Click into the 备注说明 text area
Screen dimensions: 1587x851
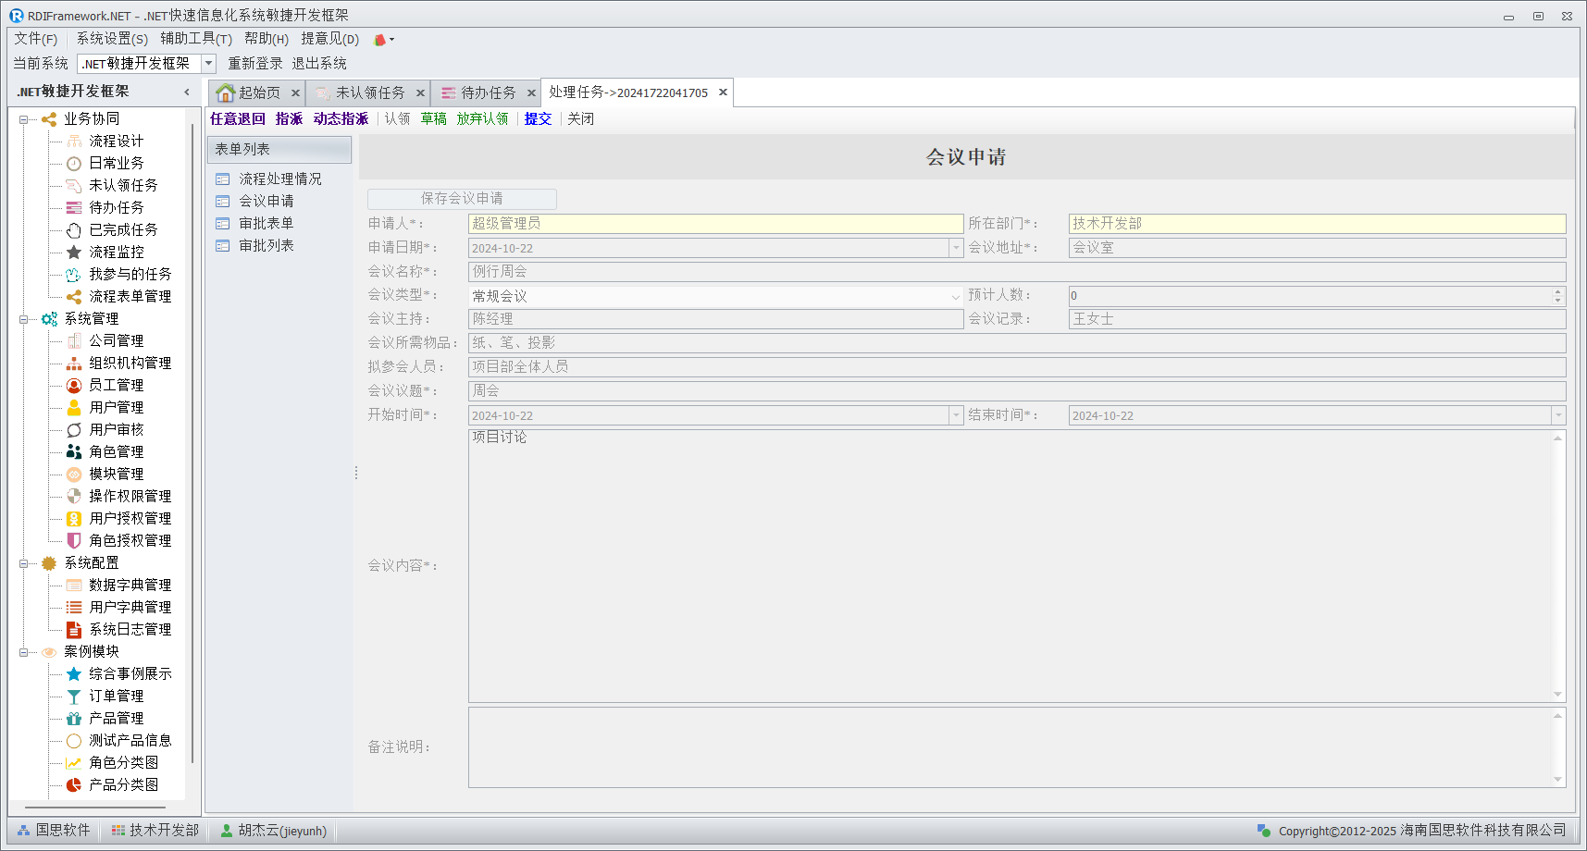[1010, 746]
